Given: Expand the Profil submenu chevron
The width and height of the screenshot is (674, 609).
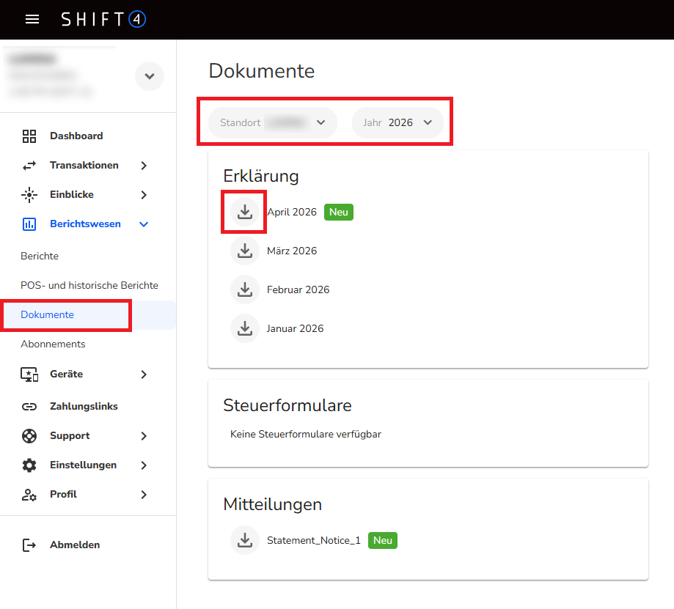Looking at the screenshot, I should coord(144,495).
